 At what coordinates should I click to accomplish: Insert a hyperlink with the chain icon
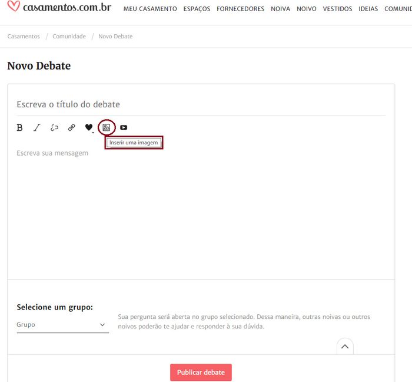(x=71, y=127)
